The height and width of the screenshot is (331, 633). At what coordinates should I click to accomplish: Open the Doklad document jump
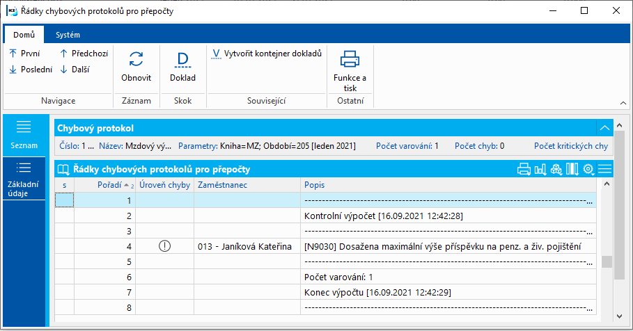coord(182,67)
